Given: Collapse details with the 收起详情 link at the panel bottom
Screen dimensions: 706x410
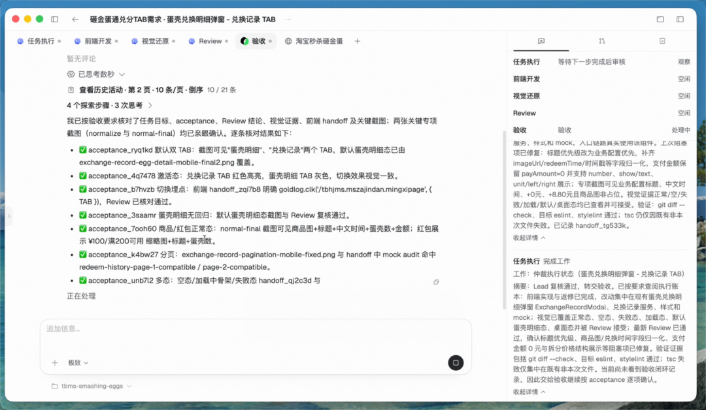Looking at the screenshot, I should click(529, 392).
